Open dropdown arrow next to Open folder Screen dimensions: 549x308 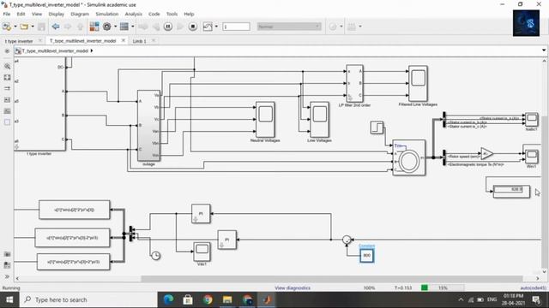(33, 27)
